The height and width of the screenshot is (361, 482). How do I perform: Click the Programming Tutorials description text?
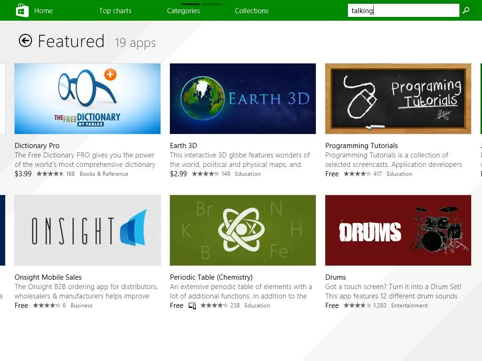click(x=394, y=160)
